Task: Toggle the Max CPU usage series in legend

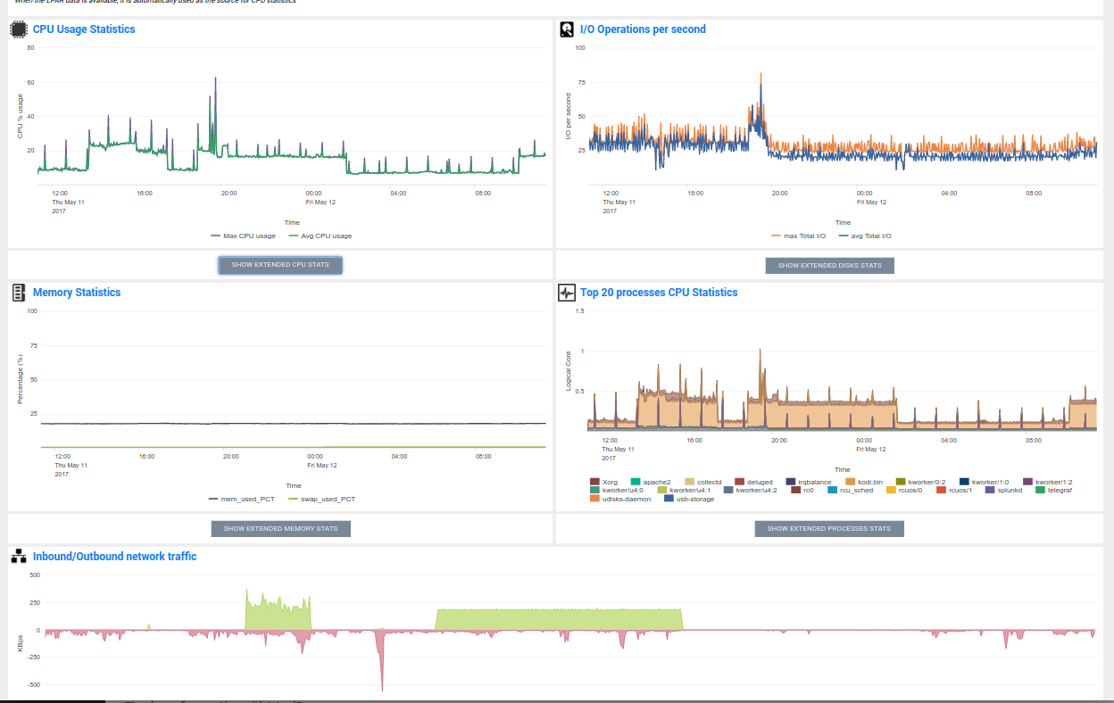Action: [243, 236]
